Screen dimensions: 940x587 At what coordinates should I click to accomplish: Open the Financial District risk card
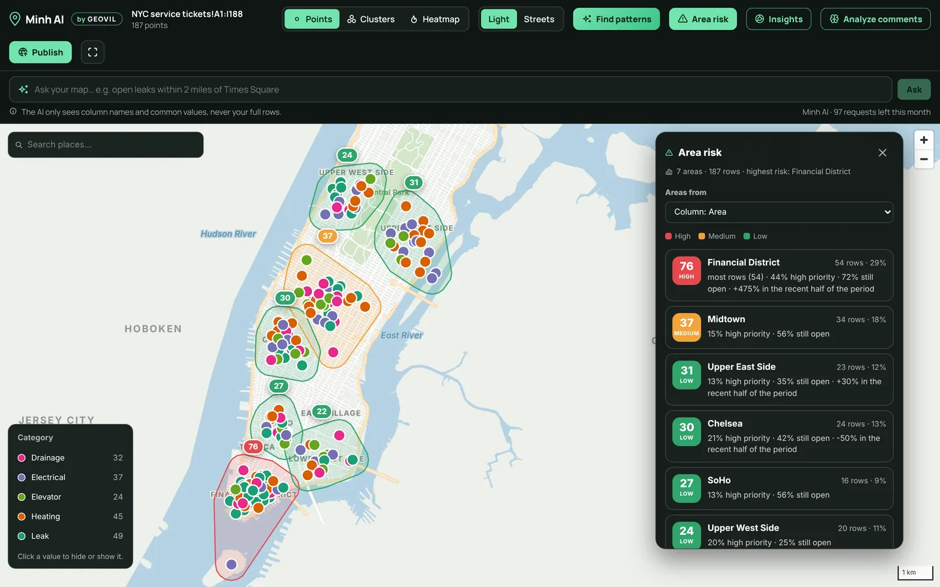click(779, 275)
